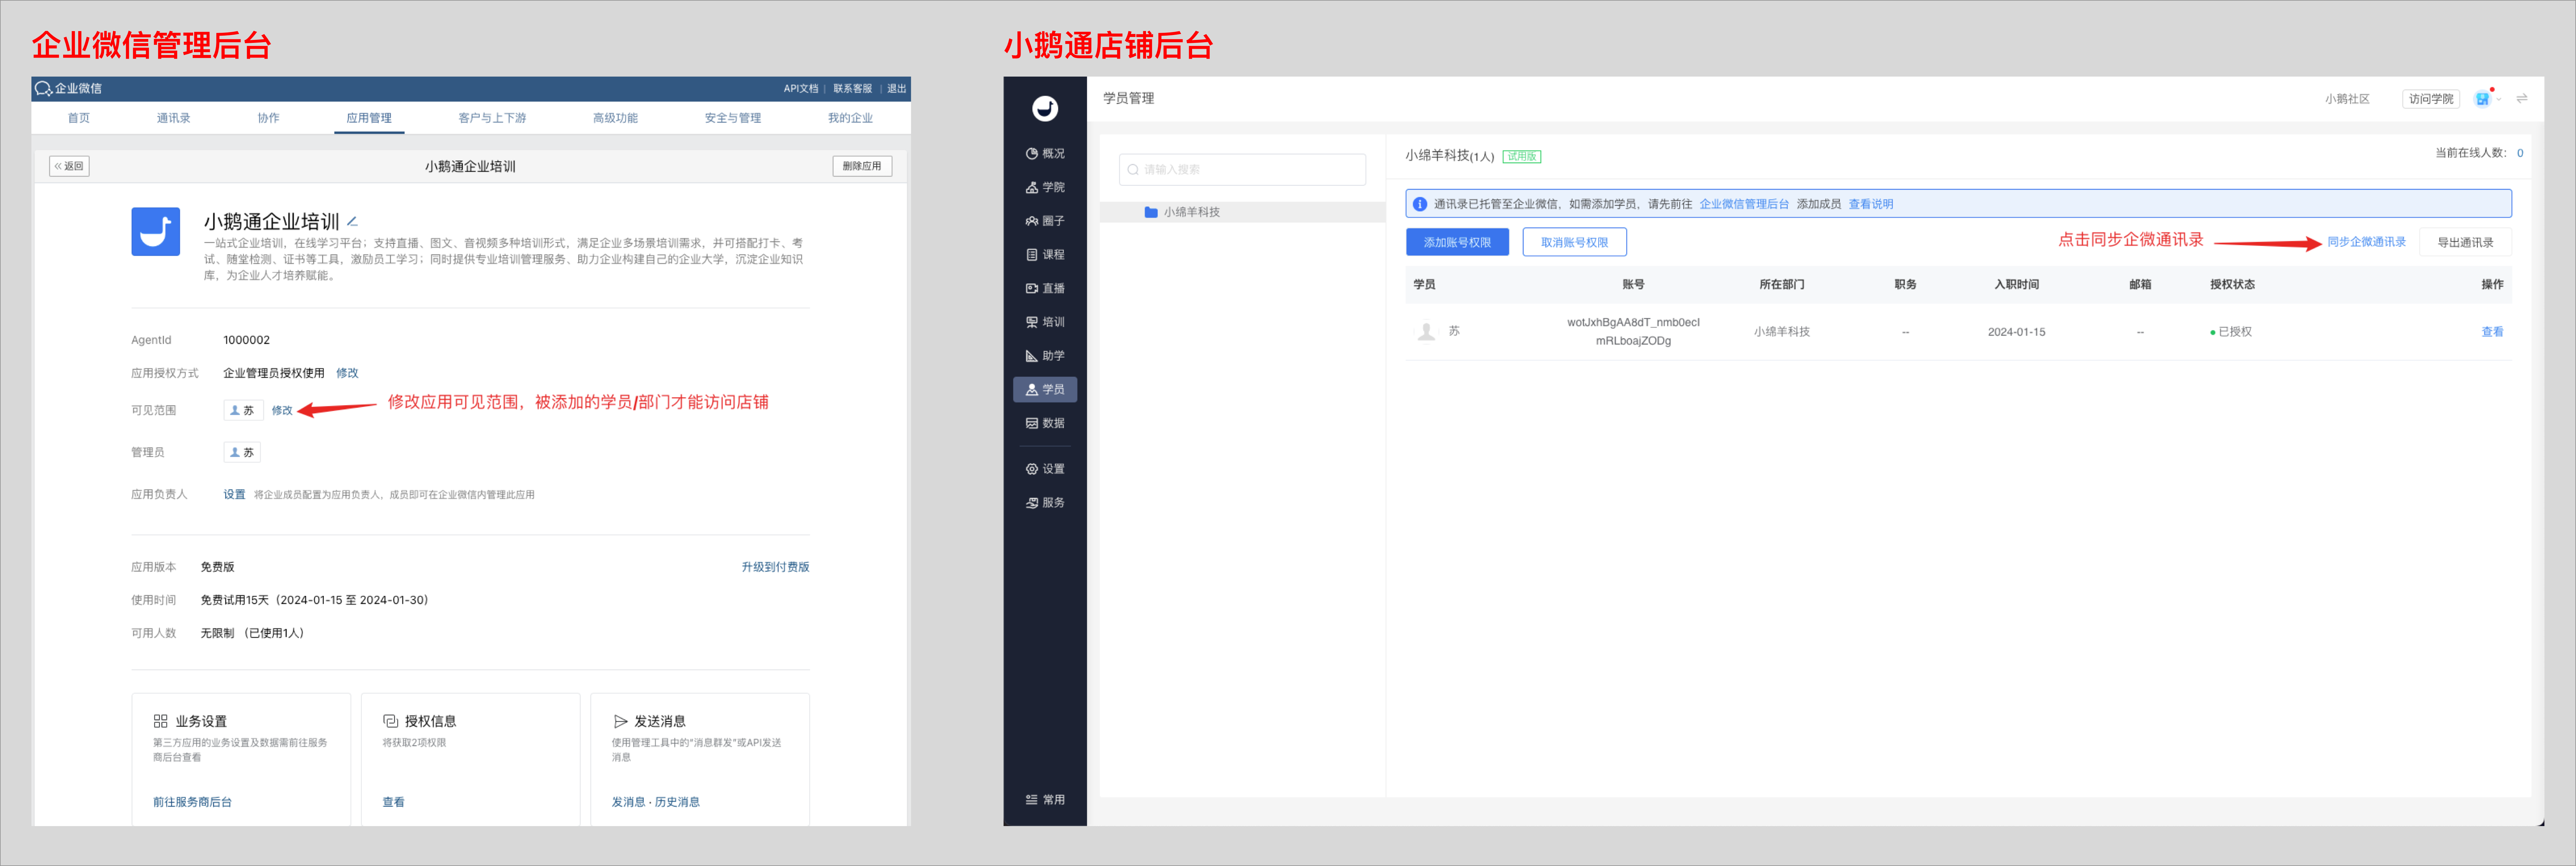The image size is (2576, 866).
Task: Switch to 客户与上下游 tab
Action: tap(492, 118)
